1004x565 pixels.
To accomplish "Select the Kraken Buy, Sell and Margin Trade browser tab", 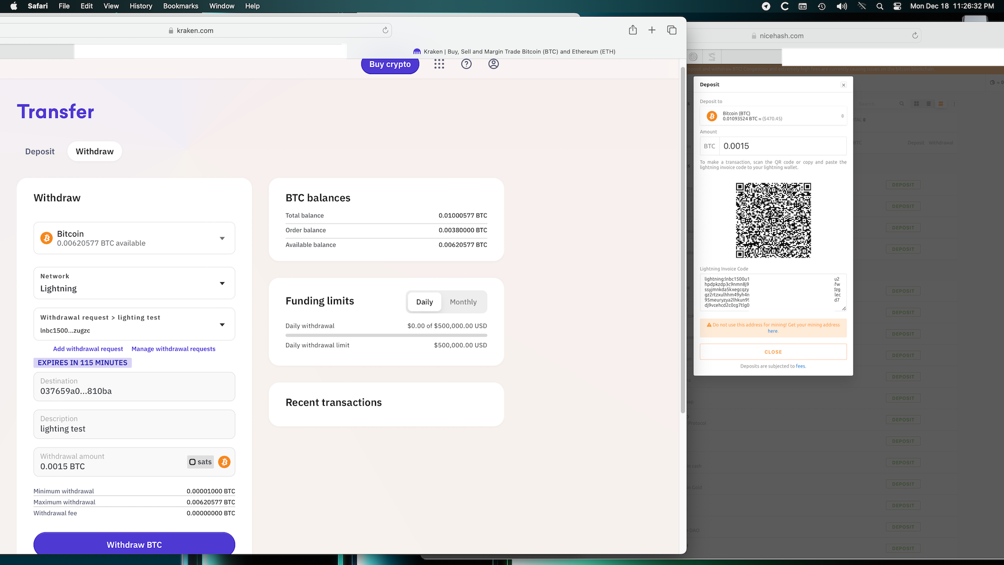I will pyautogui.click(x=514, y=51).
